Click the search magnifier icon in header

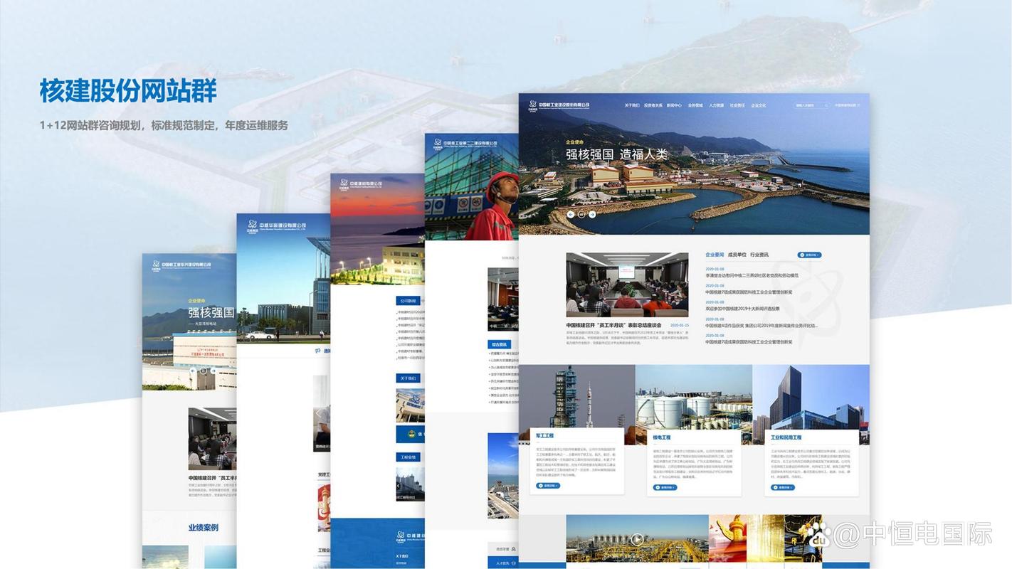click(x=826, y=105)
